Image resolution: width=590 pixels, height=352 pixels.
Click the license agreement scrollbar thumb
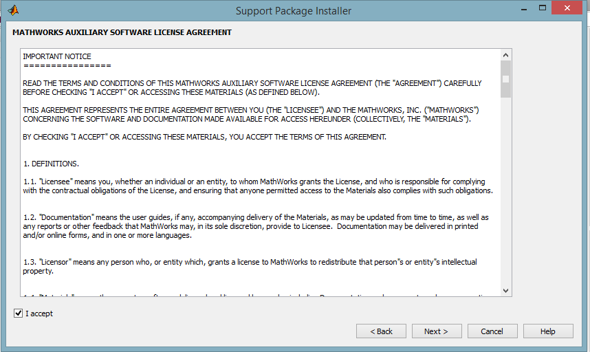click(505, 79)
